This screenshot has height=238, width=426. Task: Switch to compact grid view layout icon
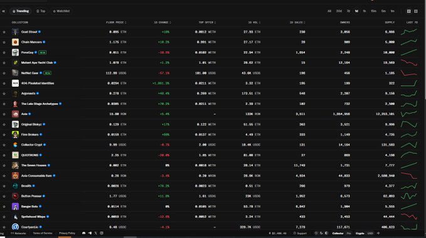click(x=416, y=11)
